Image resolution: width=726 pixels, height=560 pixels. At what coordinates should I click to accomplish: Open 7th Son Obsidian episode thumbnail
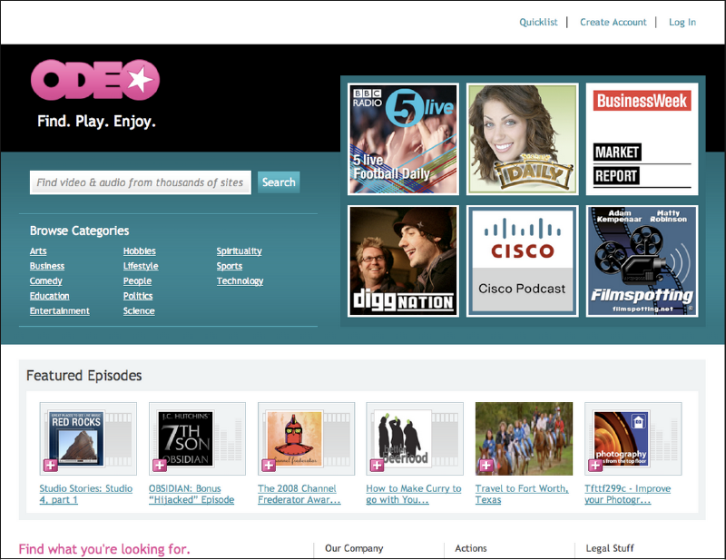pos(197,438)
